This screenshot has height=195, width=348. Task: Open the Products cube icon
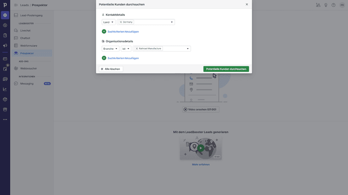click(x=5, y=99)
